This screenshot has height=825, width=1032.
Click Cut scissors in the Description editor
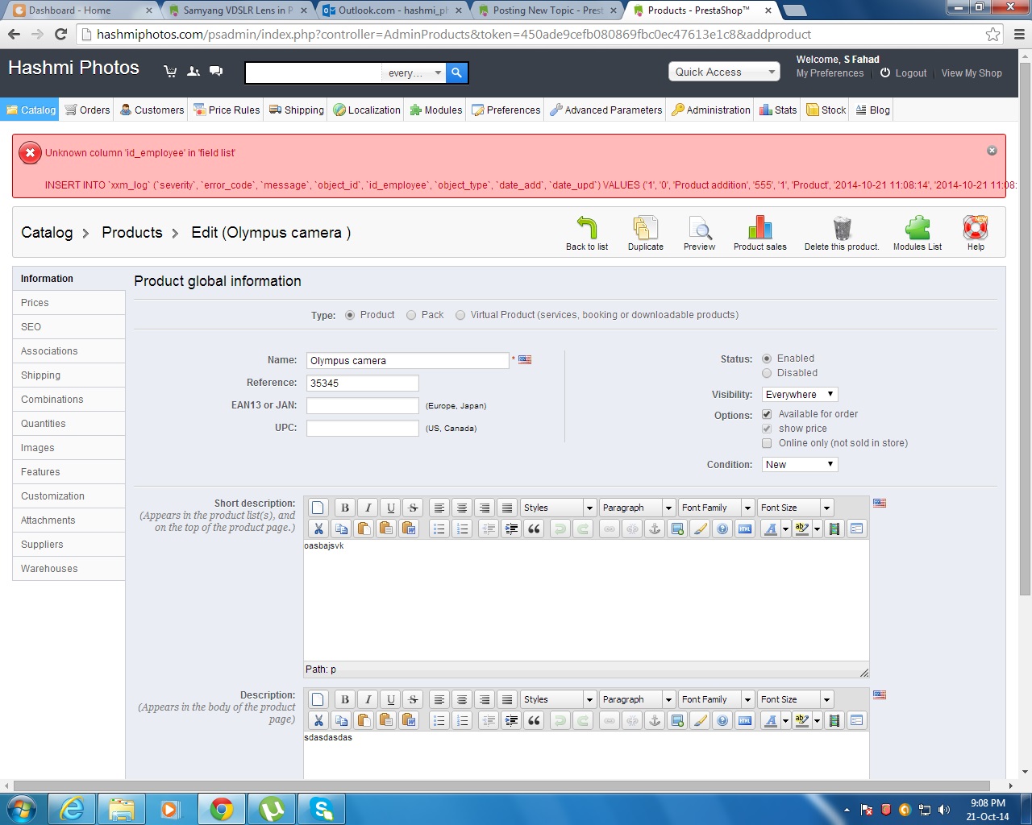pos(318,720)
